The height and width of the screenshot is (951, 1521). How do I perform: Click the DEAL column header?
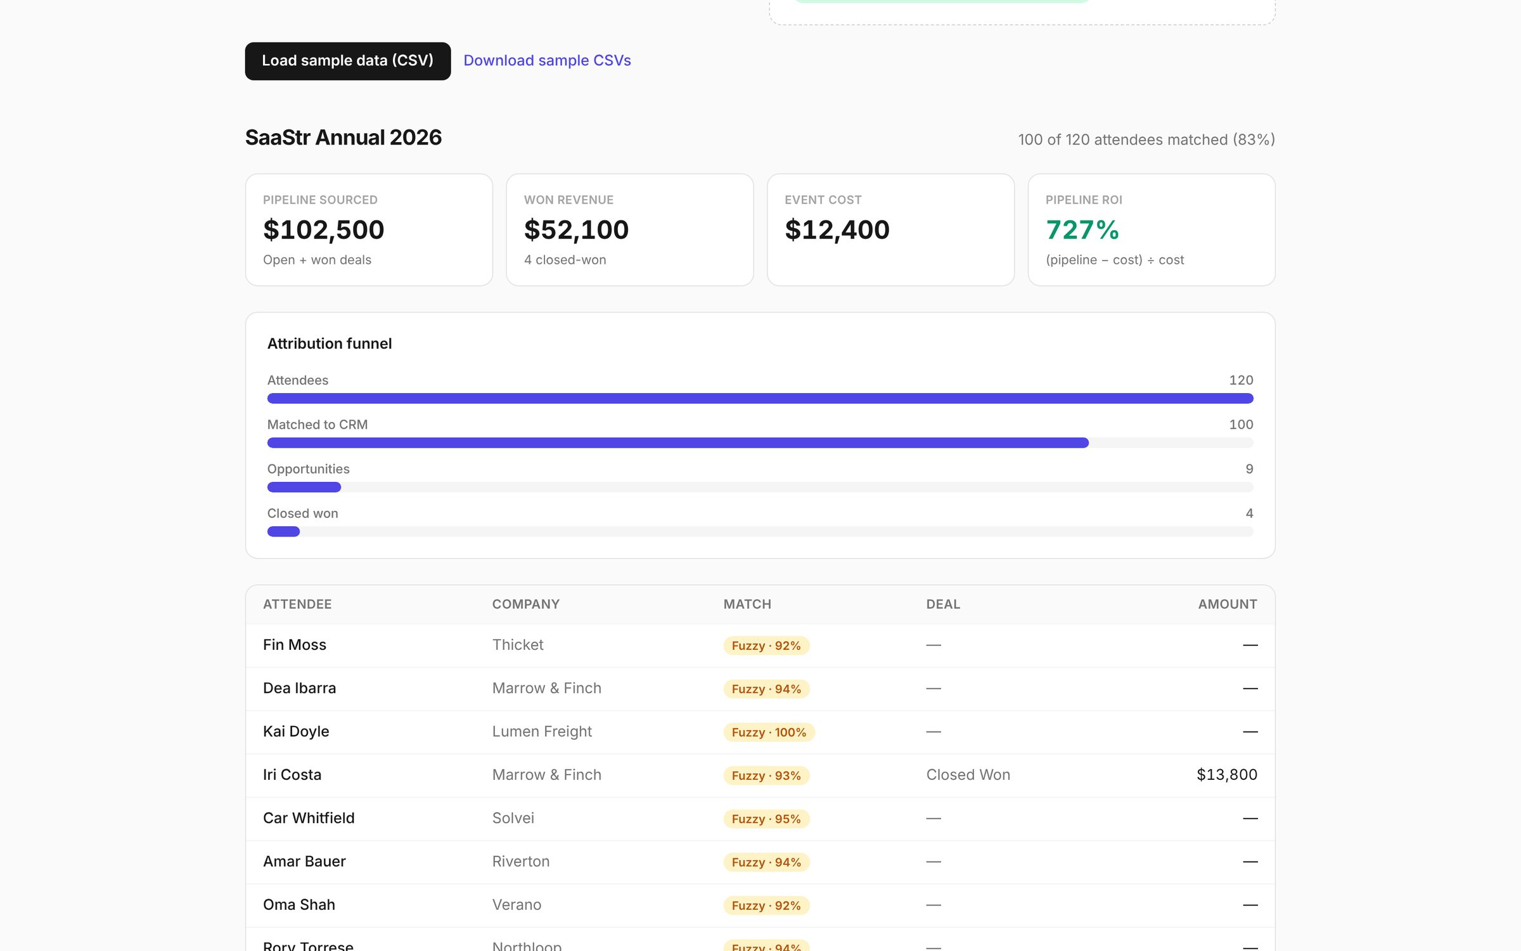click(943, 604)
